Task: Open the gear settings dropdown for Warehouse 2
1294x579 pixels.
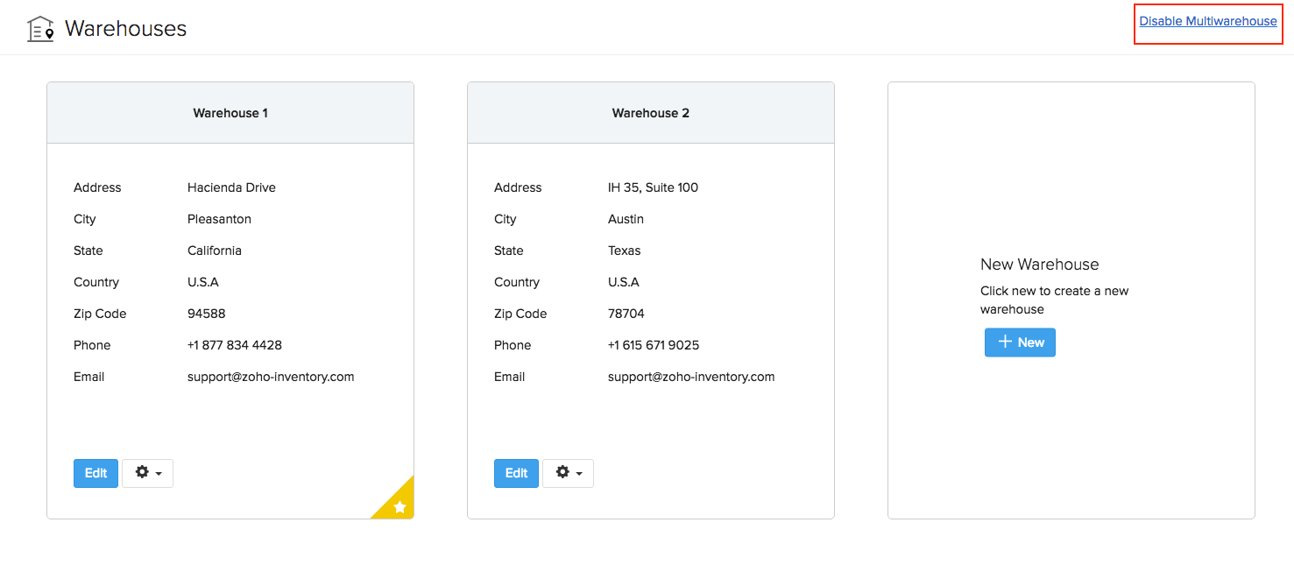Action: [x=568, y=473]
